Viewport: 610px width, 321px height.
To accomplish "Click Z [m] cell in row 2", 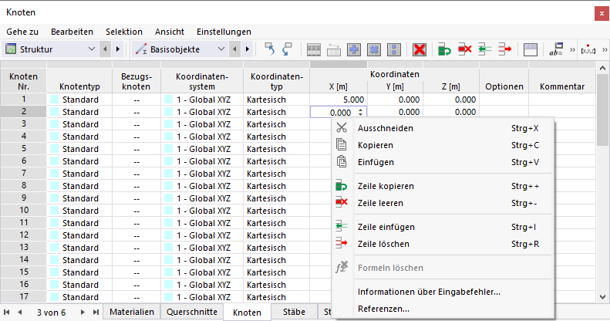I will (451, 112).
